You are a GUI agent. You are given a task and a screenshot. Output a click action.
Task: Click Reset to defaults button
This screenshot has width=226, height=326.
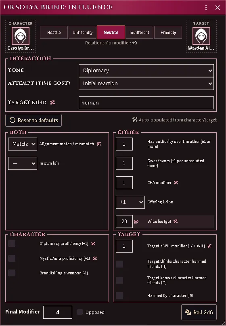[x=33, y=120]
